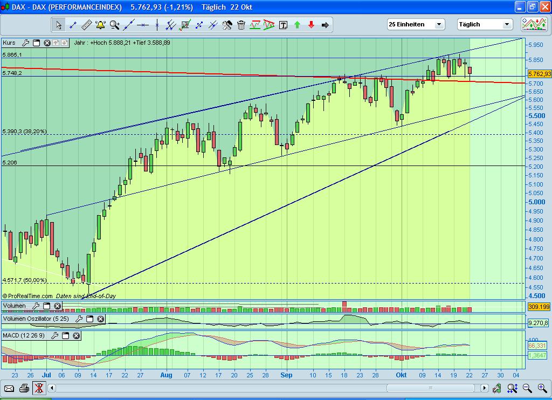This screenshot has width=552, height=400.
Task: Open the alert bell tool
Action: 100,25
